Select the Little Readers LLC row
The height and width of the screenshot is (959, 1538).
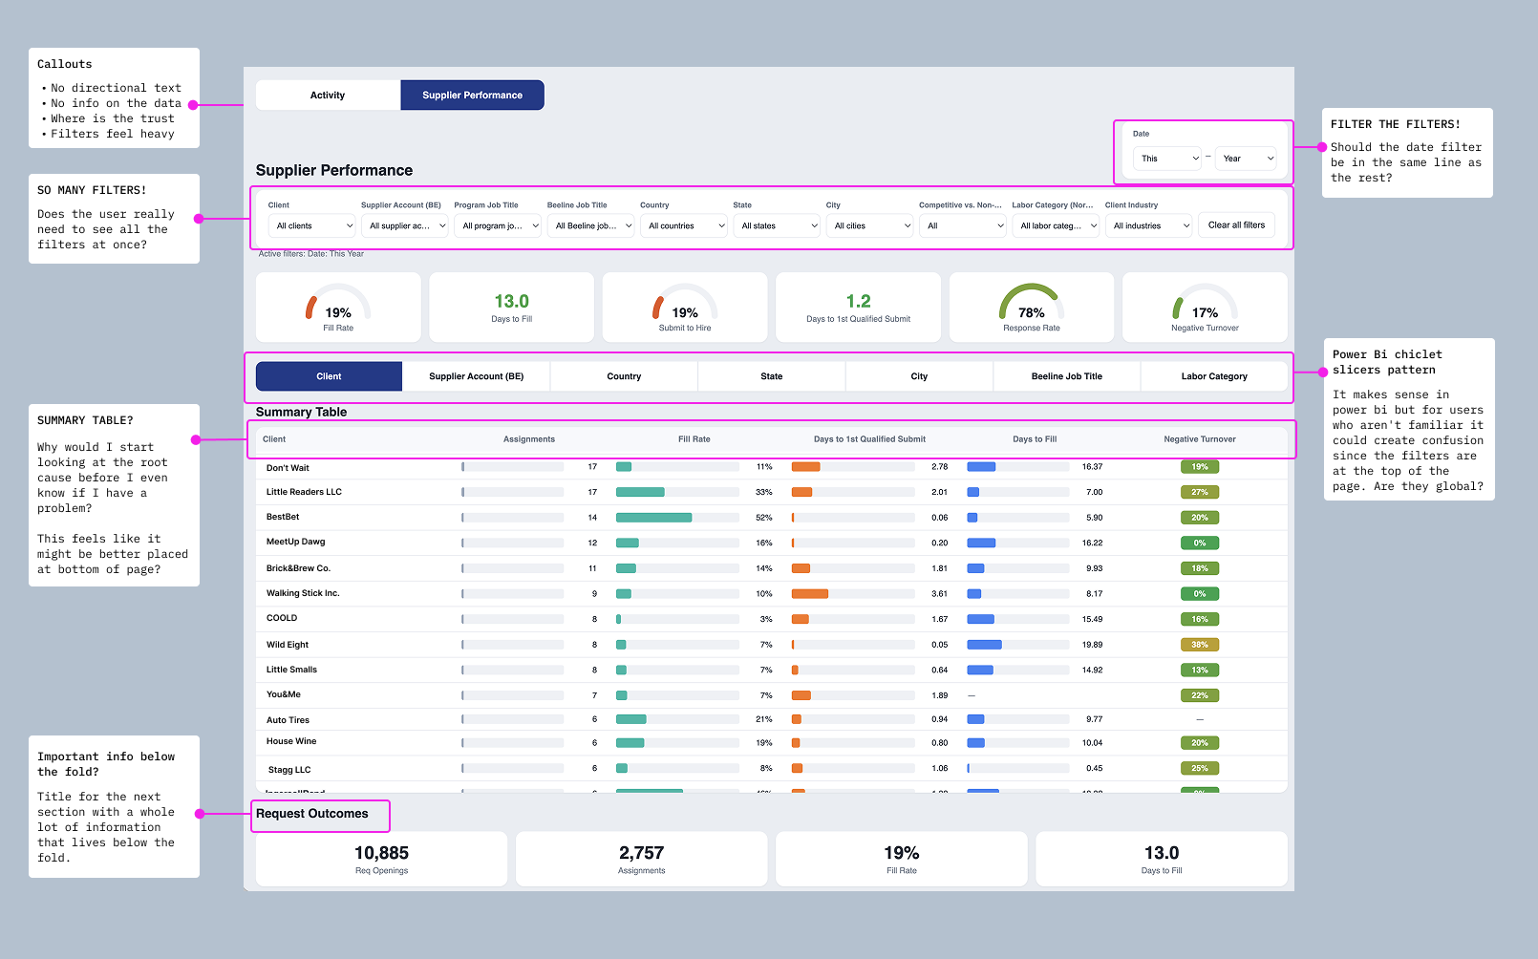coord(772,493)
